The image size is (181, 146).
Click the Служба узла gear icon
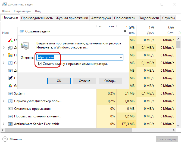[x=10, y=101]
